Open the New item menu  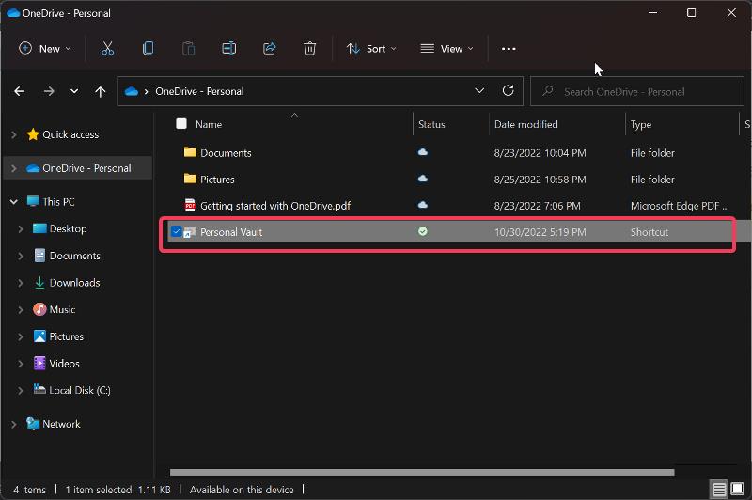click(x=44, y=49)
